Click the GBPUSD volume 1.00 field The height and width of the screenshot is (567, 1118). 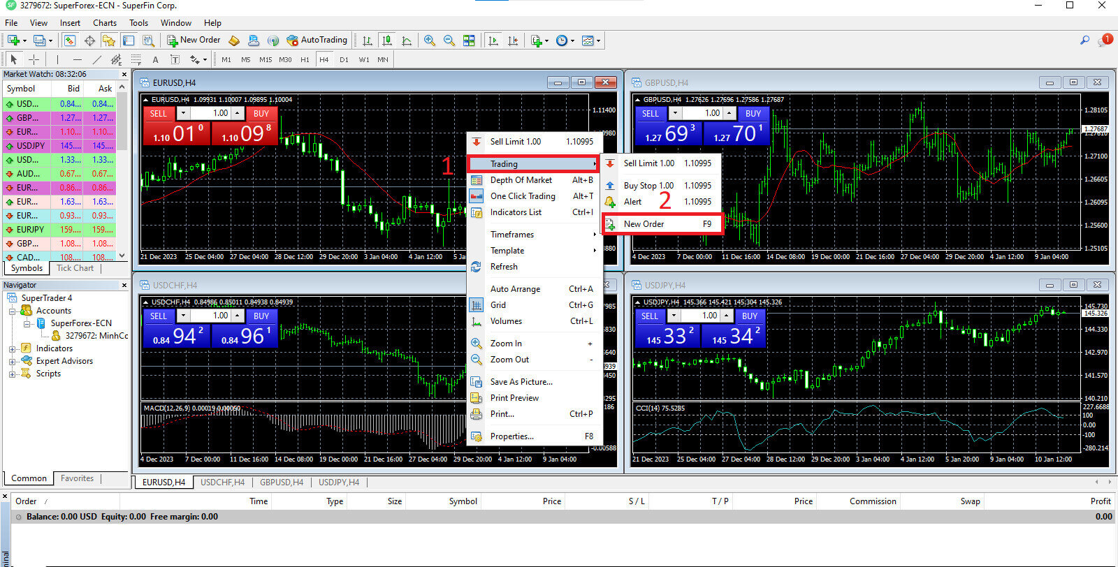click(703, 113)
